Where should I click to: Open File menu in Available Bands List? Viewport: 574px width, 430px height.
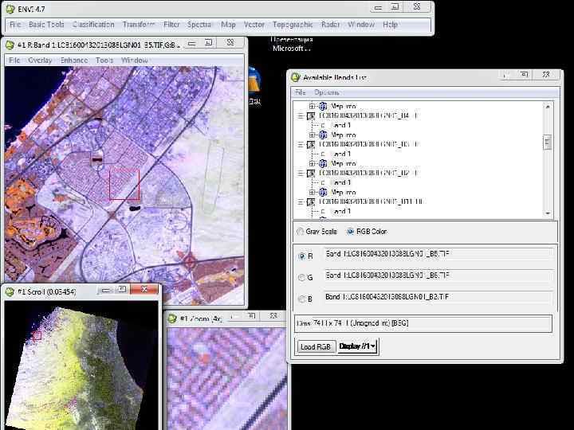pyautogui.click(x=301, y=92)
